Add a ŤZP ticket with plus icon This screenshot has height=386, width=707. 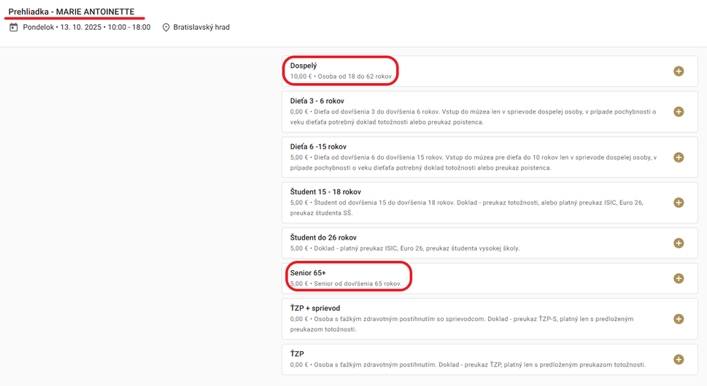[679, 360]
